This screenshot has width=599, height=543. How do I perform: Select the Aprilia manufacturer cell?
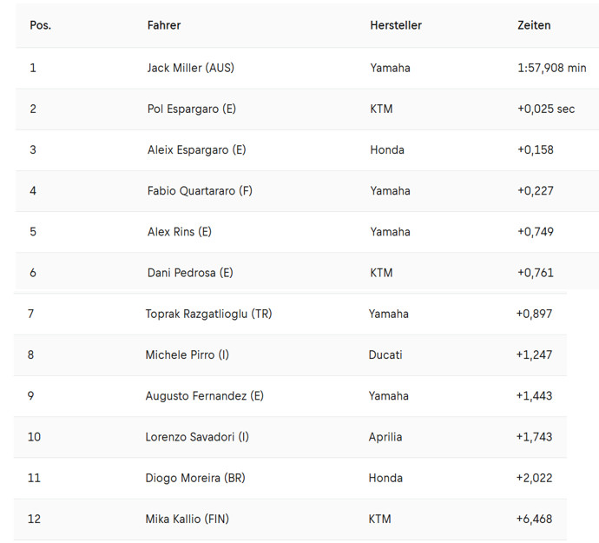click(385, 437)
